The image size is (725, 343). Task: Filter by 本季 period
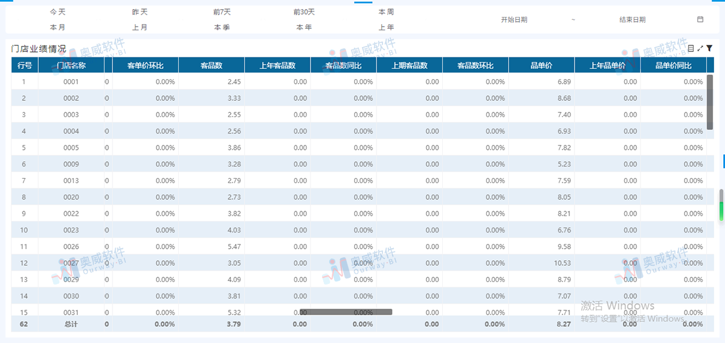point(222,27)
